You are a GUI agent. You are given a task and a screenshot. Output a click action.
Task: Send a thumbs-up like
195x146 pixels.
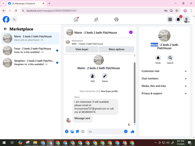[x=133, y=132]
